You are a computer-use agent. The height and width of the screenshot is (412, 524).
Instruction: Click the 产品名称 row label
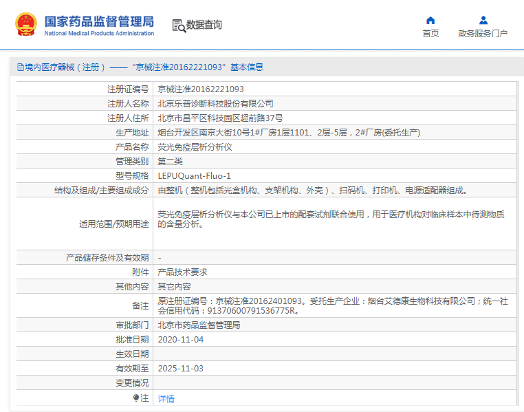coord(132,147)
